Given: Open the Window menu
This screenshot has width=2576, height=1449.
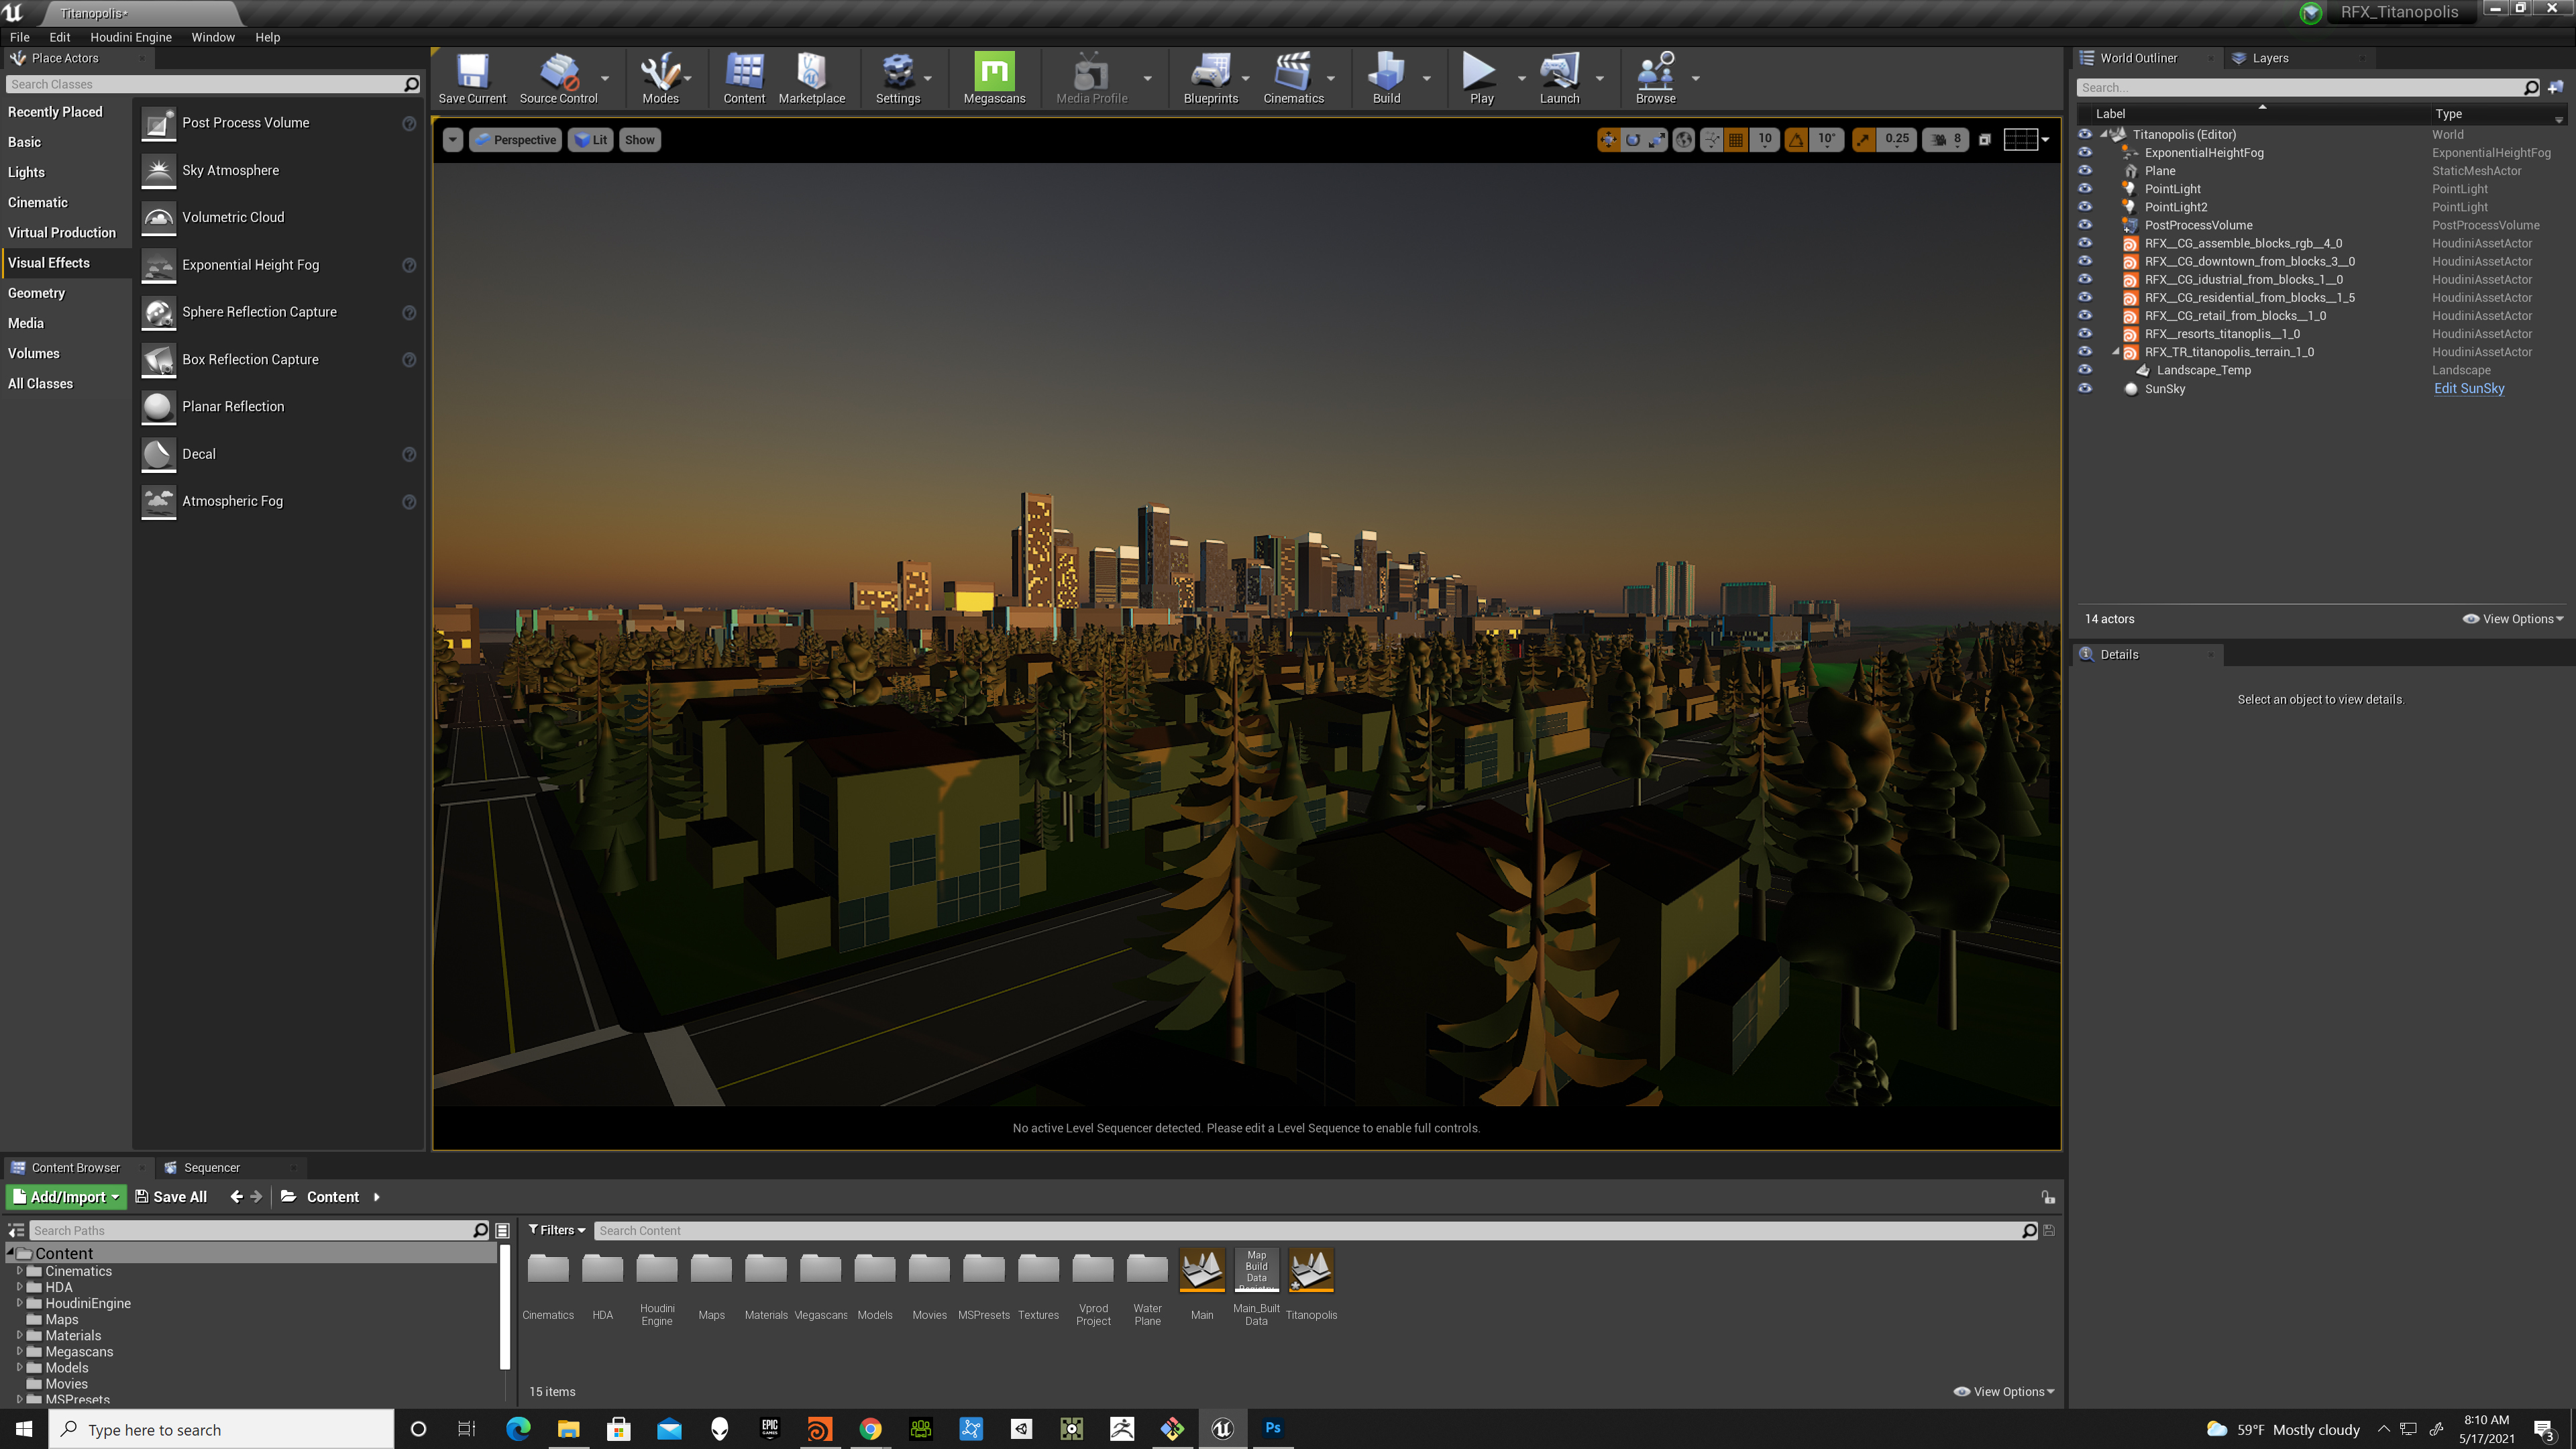Looking at the screenshot, I should tap(213, 37).
